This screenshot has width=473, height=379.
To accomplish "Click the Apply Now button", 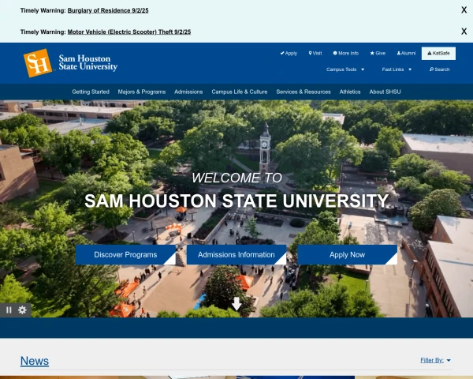I will tap(347, 254).
